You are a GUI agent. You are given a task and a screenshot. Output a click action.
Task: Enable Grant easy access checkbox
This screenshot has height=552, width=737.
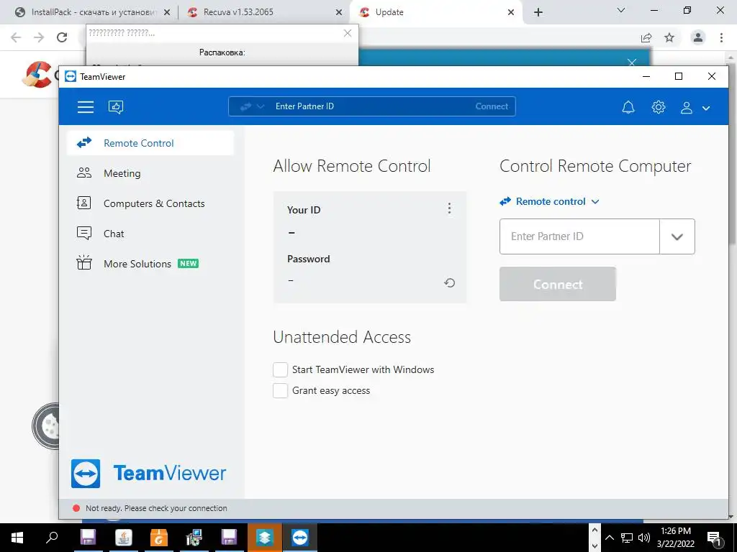point(280,390)
